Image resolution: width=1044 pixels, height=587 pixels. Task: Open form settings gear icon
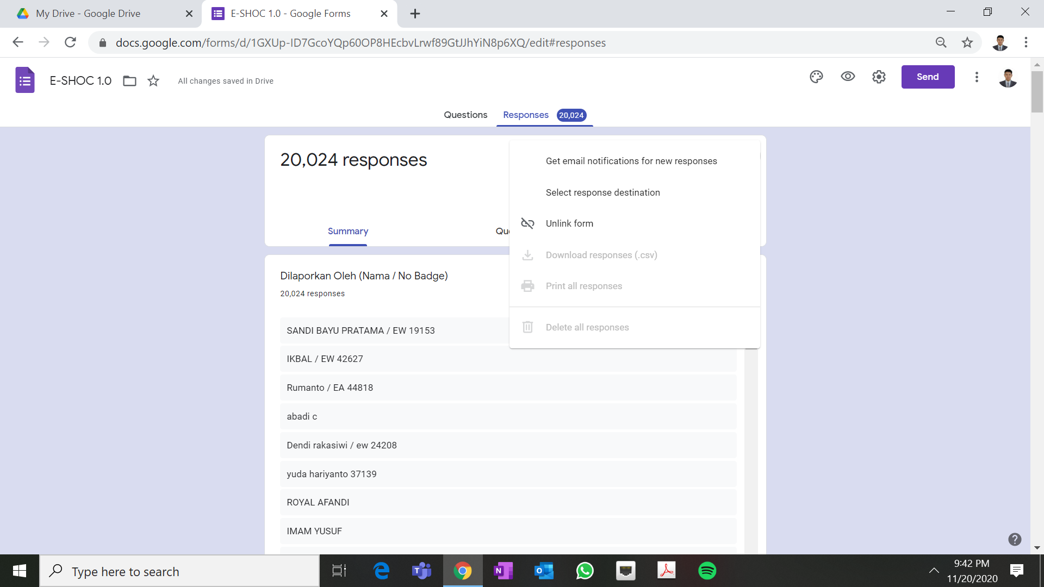879,77
